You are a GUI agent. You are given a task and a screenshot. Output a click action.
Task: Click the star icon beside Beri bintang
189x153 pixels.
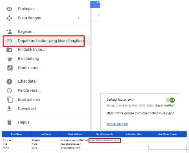[x=10, y=59]
